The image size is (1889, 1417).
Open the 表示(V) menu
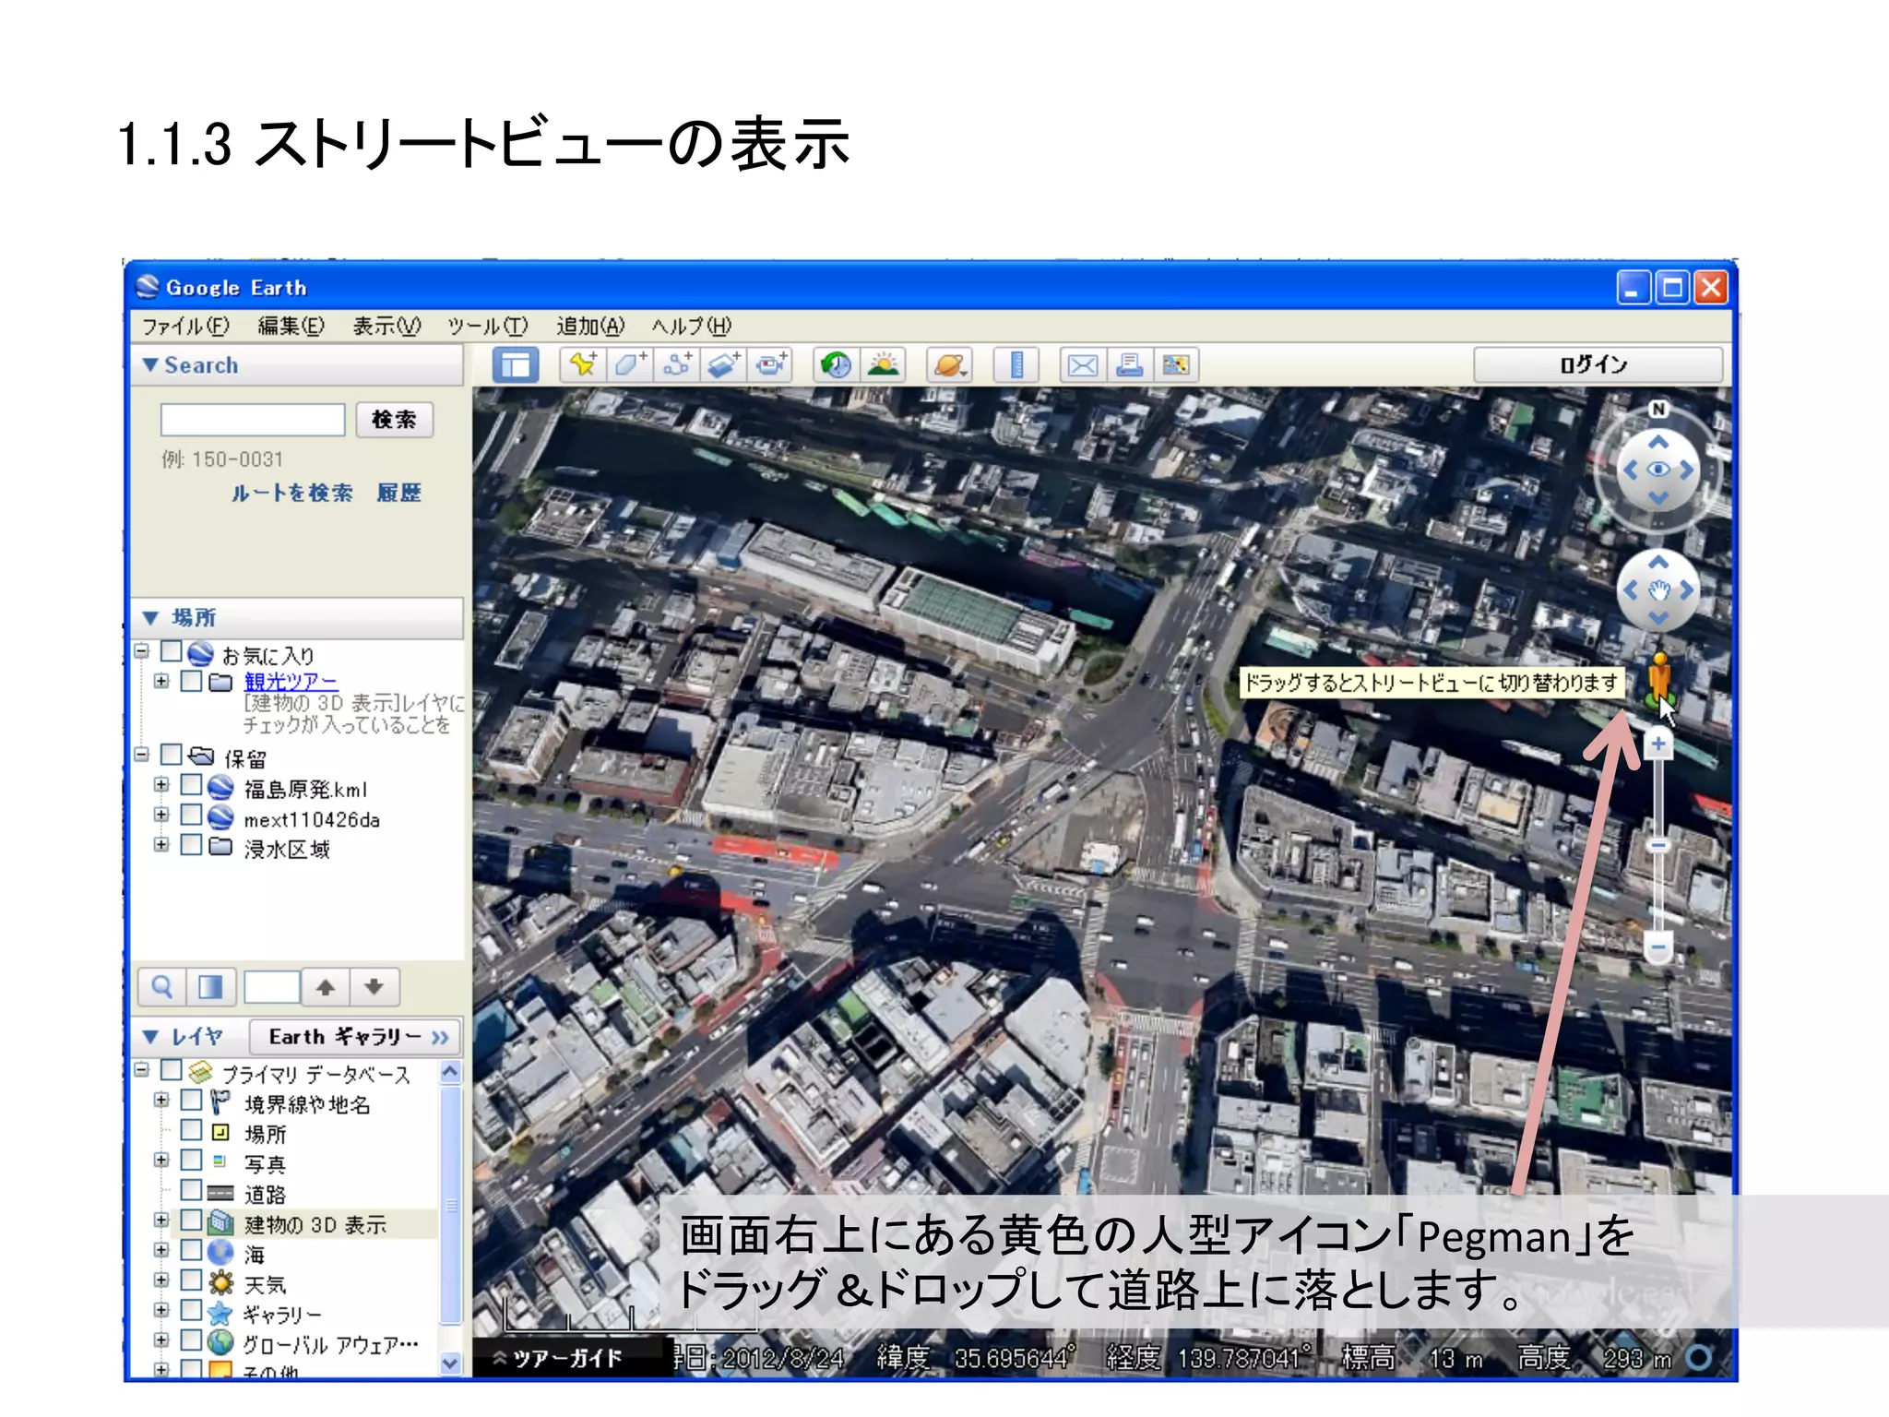(386, 327)
